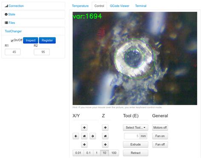Click the Register button
The image size is (202, 158).
pyautogui.click(x=47, y=40)
